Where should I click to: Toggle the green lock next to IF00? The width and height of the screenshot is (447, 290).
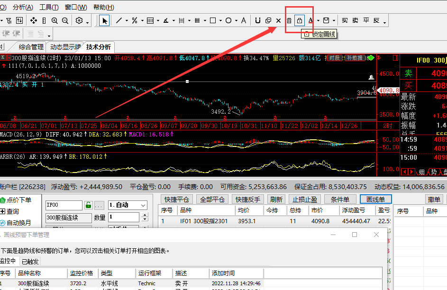point(88,205)
